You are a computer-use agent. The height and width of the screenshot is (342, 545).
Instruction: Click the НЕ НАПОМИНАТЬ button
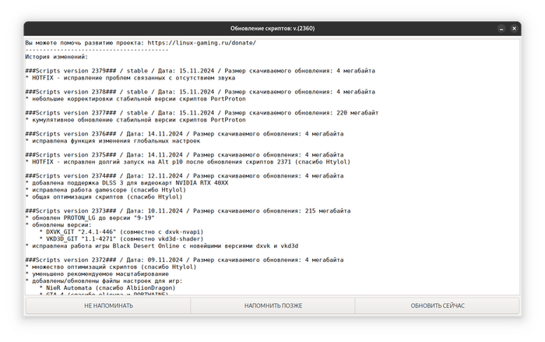pyautogui.click(x=108, y=305)
